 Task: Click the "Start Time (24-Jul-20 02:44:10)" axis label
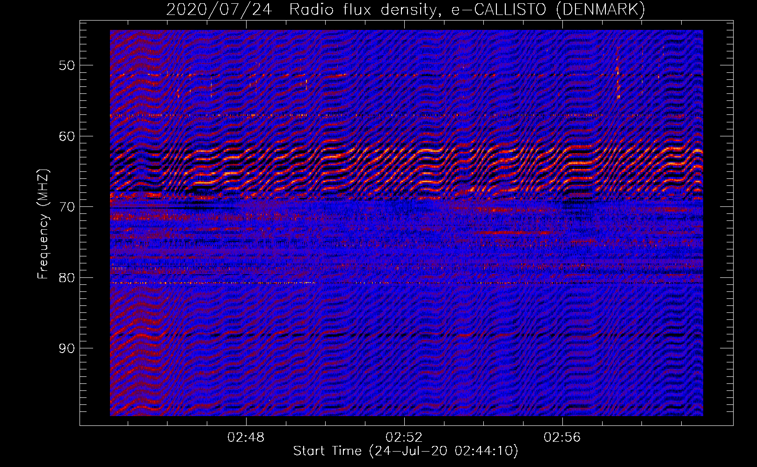[406, 451]
